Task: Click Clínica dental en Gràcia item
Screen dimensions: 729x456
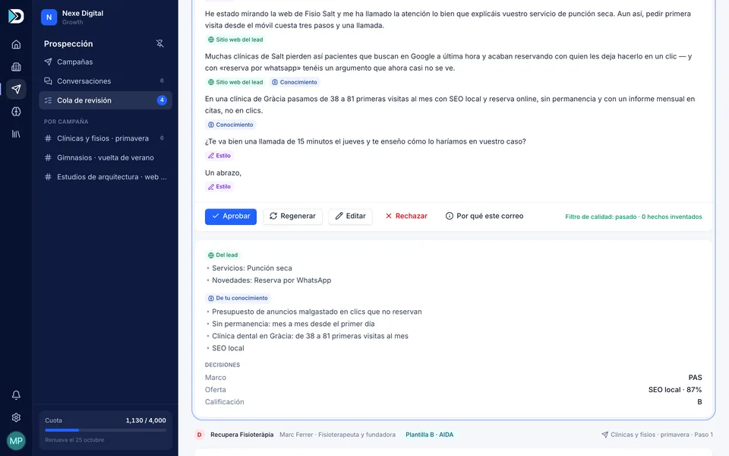Action: pos(310,336)
